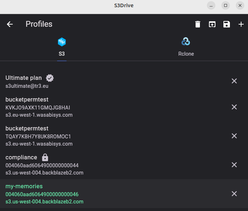The height and width of the screenshot is (211, 248).
Task: Remove the compliance profile
Action: pos(234,165)
